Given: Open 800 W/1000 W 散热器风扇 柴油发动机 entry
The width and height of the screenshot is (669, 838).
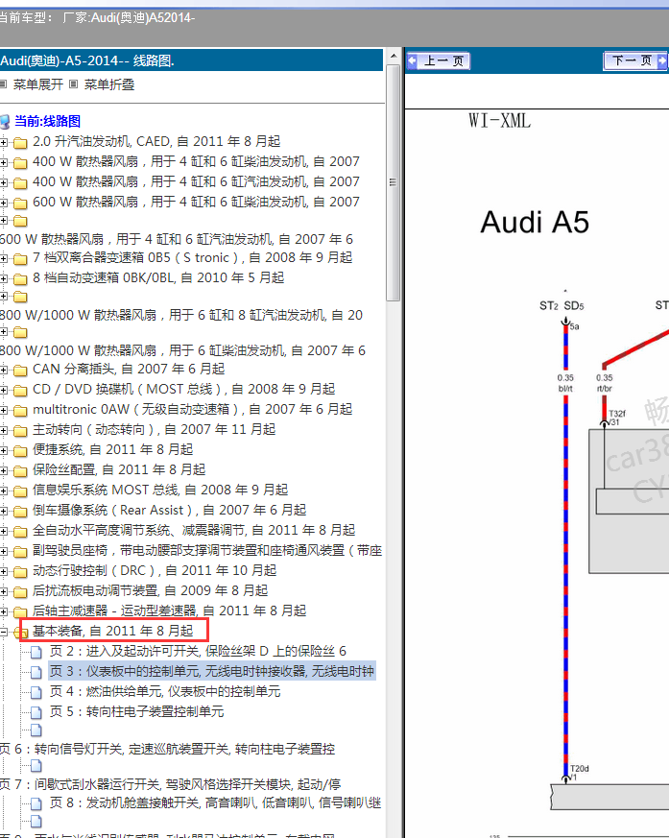Looking at the screenshot, I should coord(182,350).
